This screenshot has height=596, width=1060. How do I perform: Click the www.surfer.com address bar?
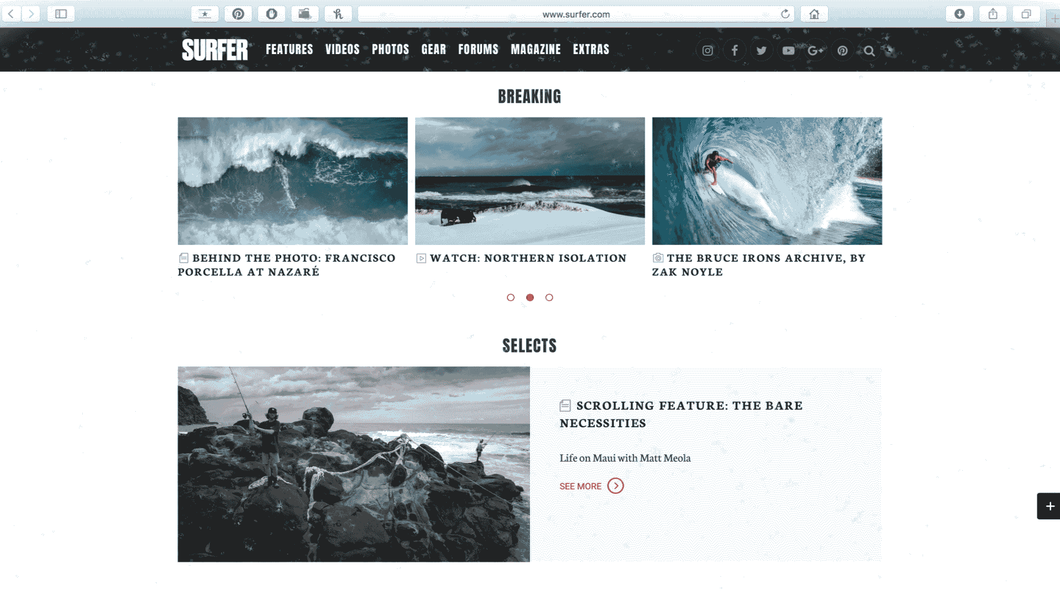576,14
